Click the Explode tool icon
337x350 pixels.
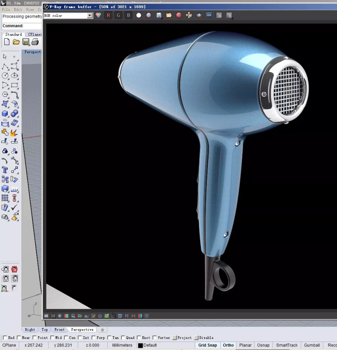[x=14, y=133]
